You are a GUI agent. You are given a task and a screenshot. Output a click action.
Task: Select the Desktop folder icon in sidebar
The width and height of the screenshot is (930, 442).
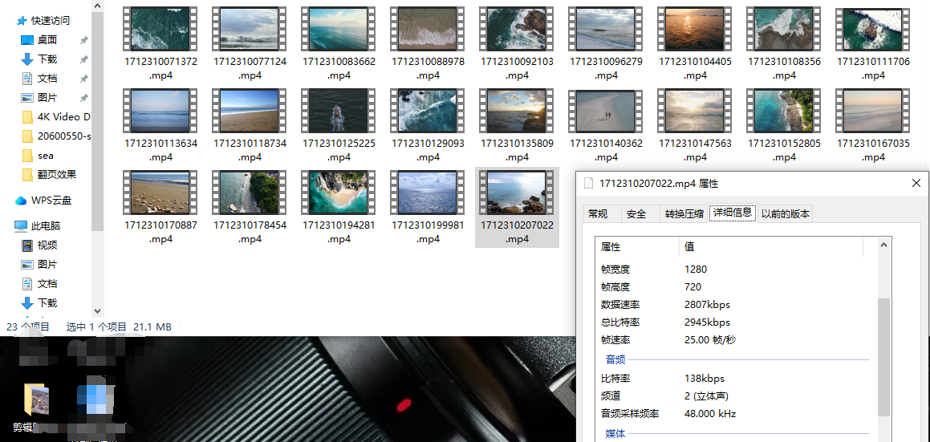pyautogui.click(x=27, y=40)
